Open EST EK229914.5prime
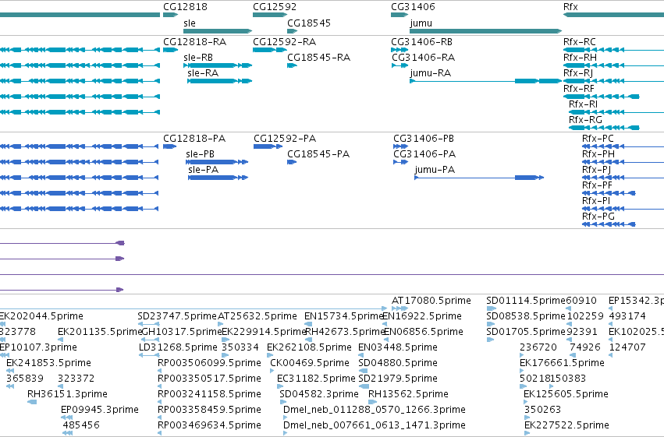664x437 pixels. [264, 332]
